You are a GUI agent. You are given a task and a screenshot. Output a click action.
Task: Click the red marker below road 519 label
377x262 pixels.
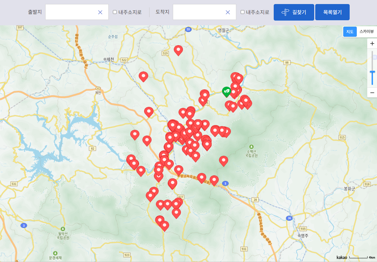(x=178, y=51)
